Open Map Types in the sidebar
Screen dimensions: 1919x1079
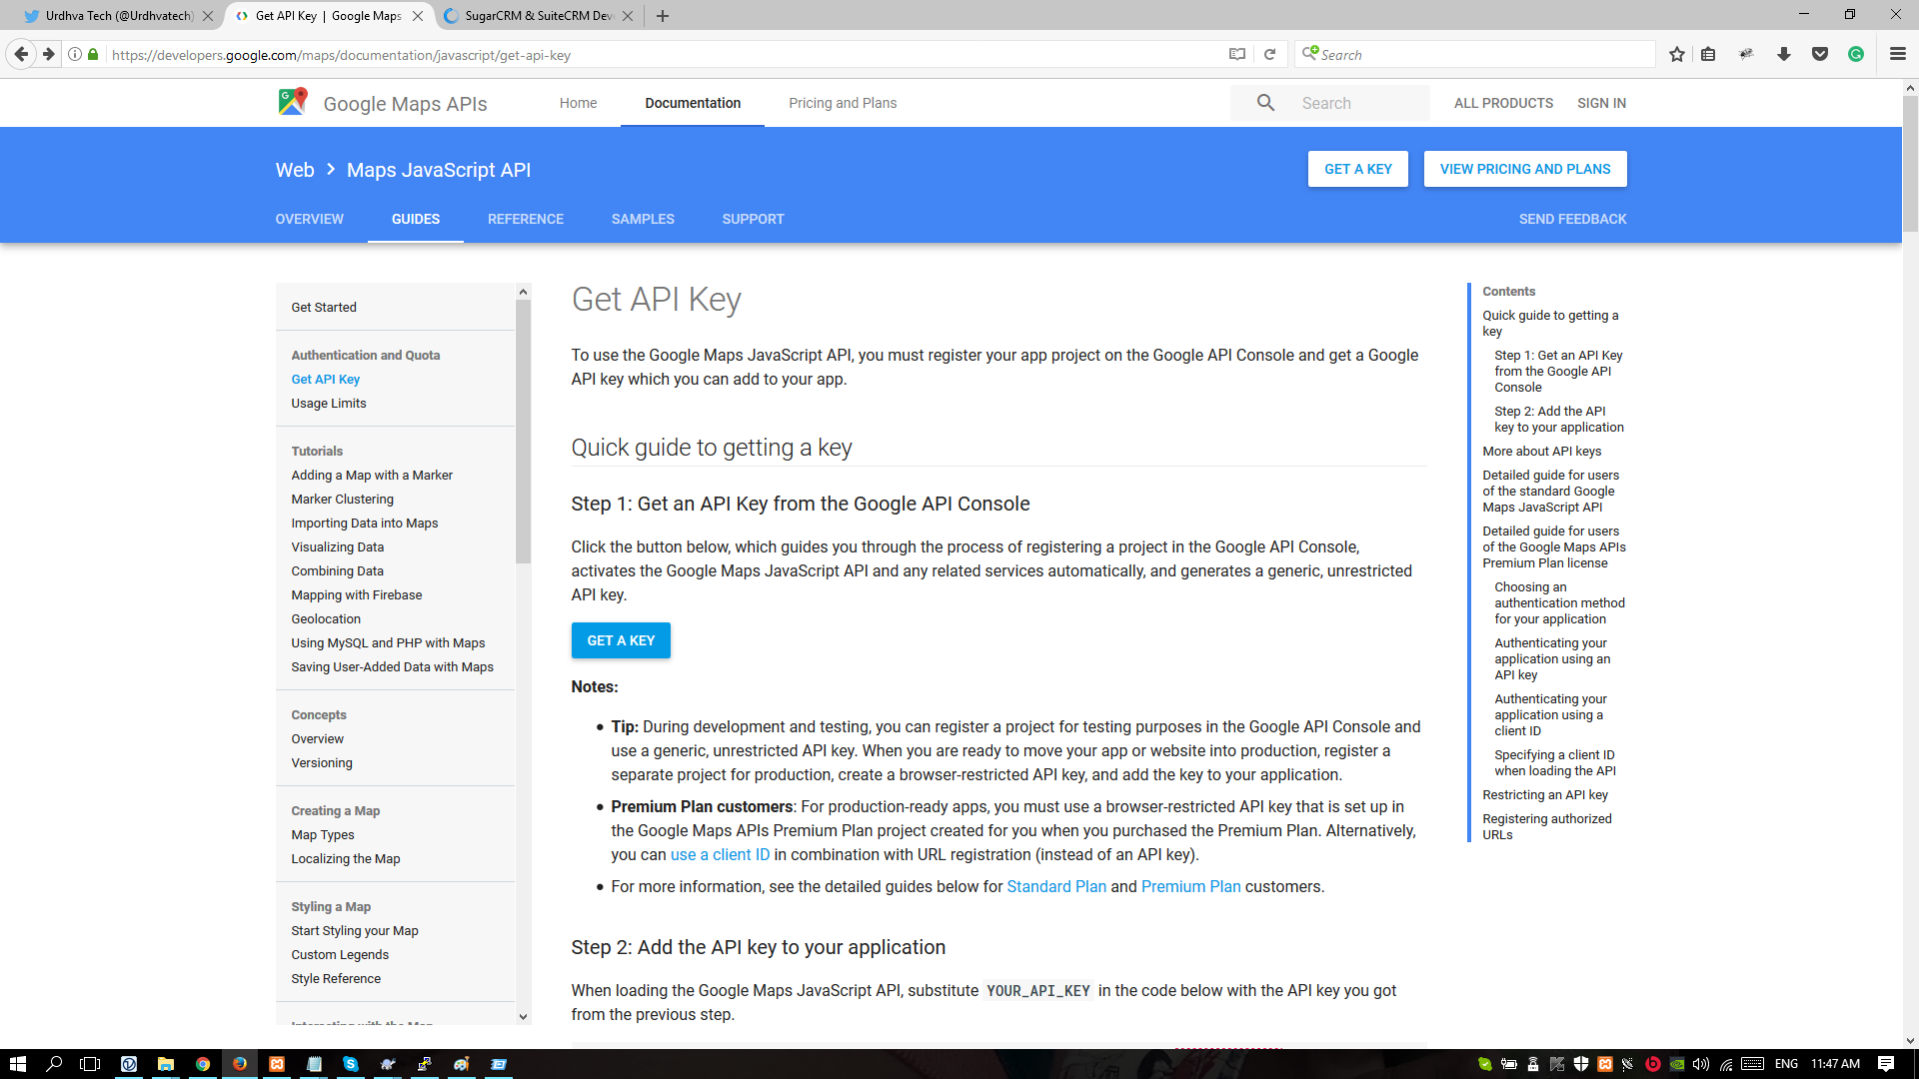click(322, 834)
